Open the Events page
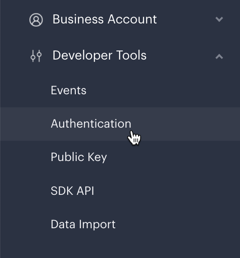Screen dimensions: 240x258 [69, 90]
